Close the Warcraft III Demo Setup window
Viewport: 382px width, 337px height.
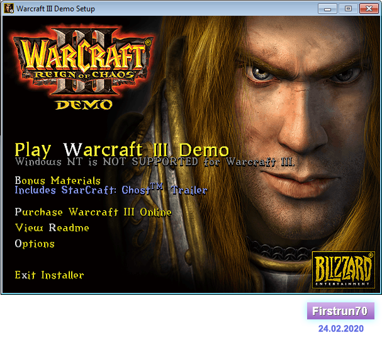click(369, 9)
